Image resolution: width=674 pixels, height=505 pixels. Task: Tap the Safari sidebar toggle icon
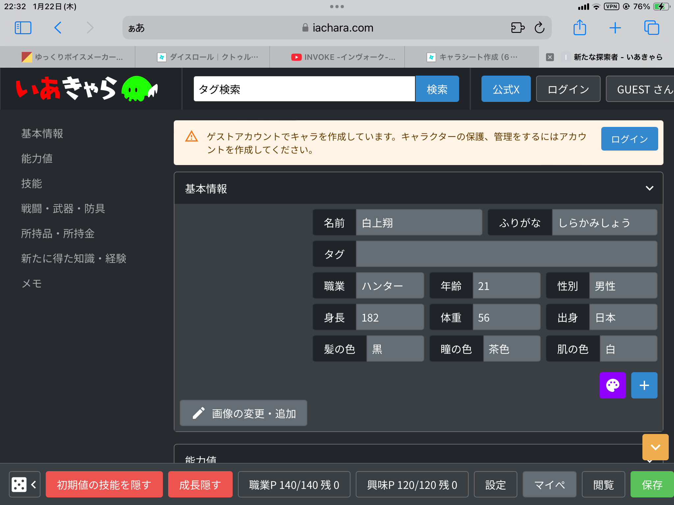[23, 28]
